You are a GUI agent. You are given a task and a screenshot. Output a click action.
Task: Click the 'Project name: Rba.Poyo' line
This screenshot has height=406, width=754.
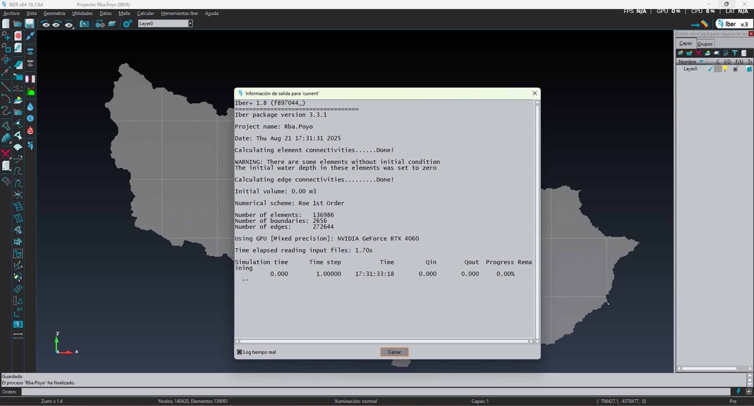[x=274, y=127]
